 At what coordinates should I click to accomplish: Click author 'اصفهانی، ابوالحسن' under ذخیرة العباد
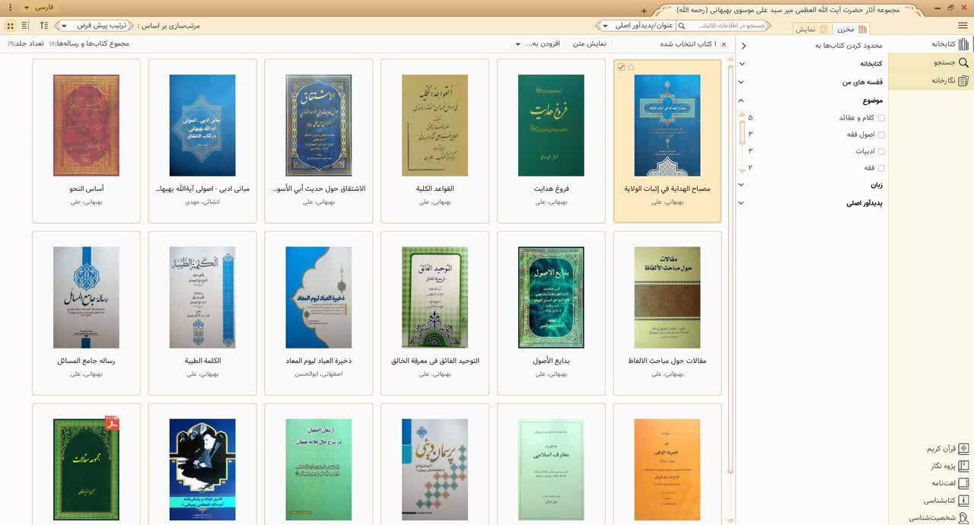point(319,374)
